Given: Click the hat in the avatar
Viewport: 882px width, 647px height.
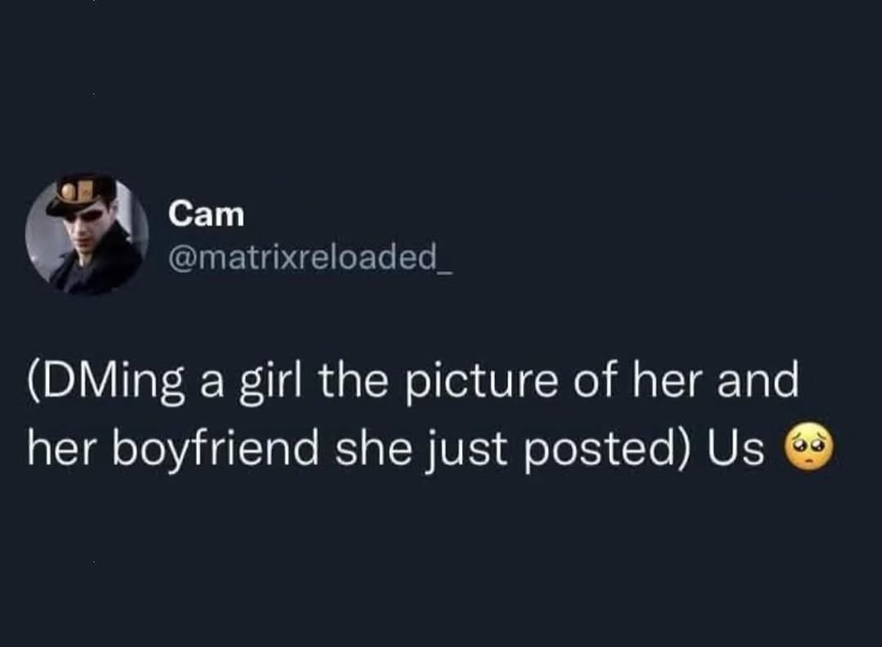Looking at the screenshot, I should [78, 196].
